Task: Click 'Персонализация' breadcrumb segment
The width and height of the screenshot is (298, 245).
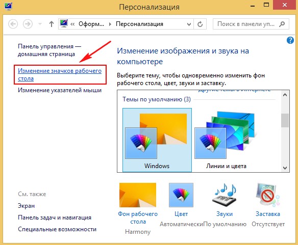Action: pos(139,24)
